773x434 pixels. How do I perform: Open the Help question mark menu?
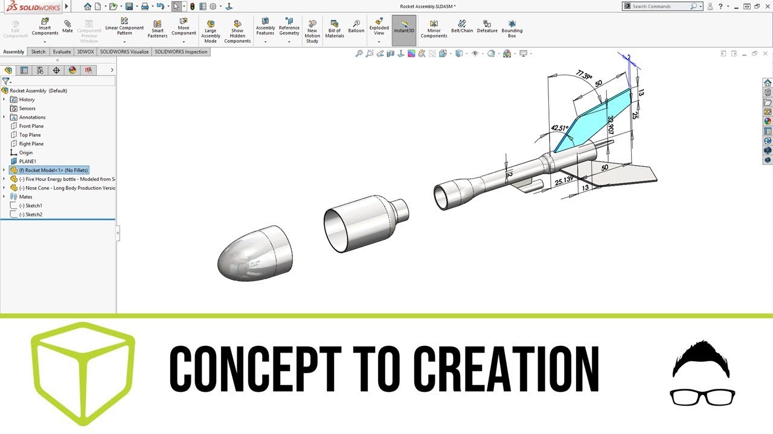[720, 6]
